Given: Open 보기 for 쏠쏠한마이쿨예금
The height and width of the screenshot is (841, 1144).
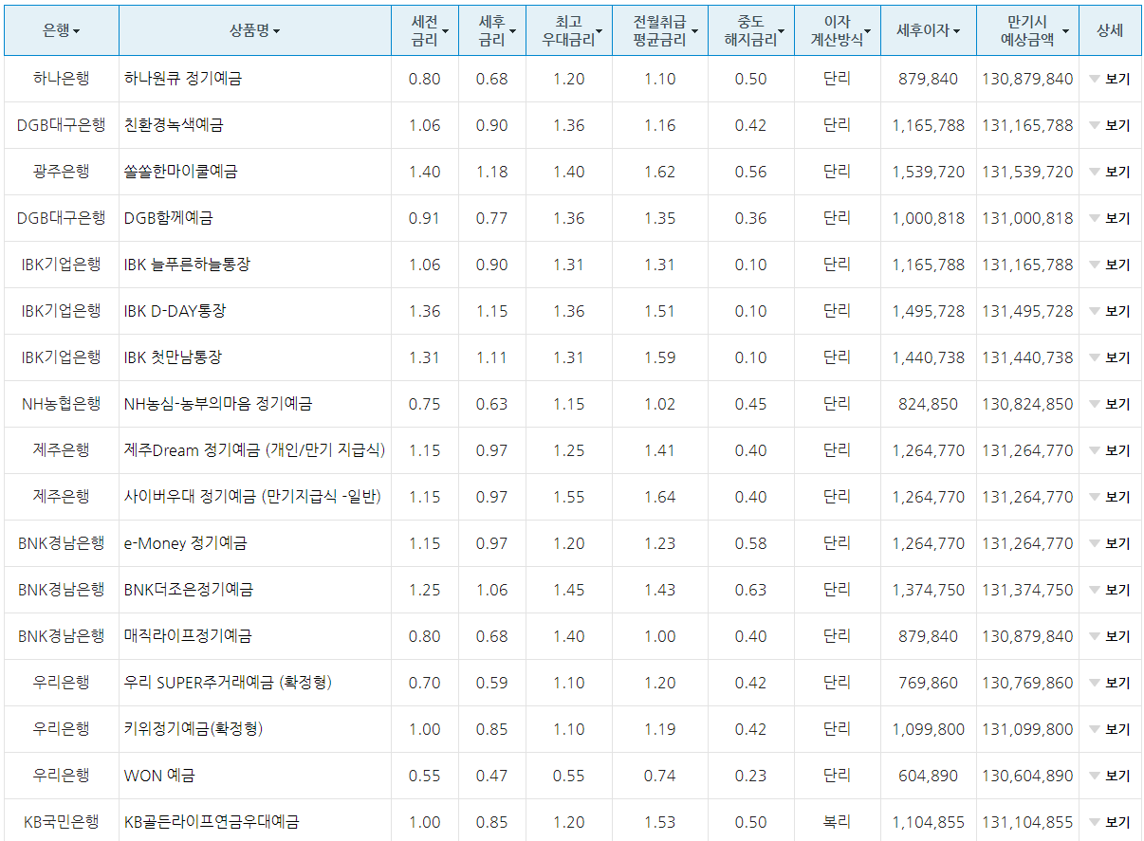Looking at the screenshot, I should point(1110,170).
